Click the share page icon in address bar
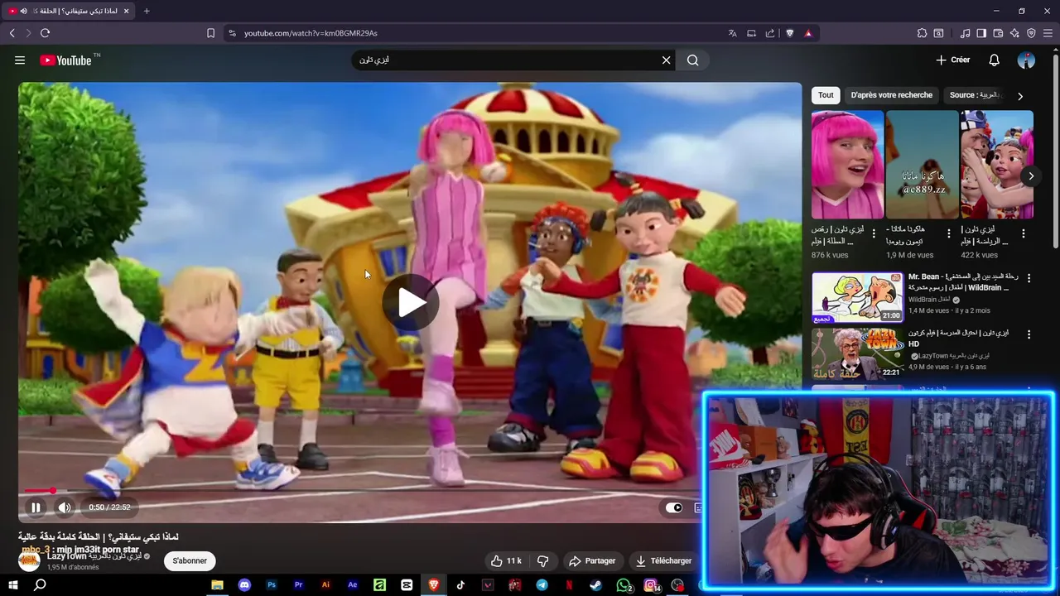Viewport: 1060px width, 596px height. pos(770,33)
